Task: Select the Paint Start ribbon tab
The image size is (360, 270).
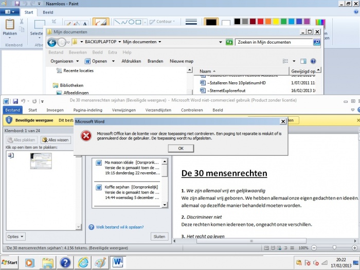Action: click(x=29, y=12)
